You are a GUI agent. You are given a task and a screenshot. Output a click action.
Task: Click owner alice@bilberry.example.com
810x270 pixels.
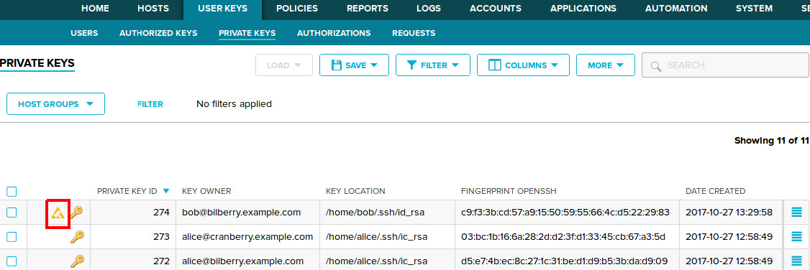coord(243,261)
